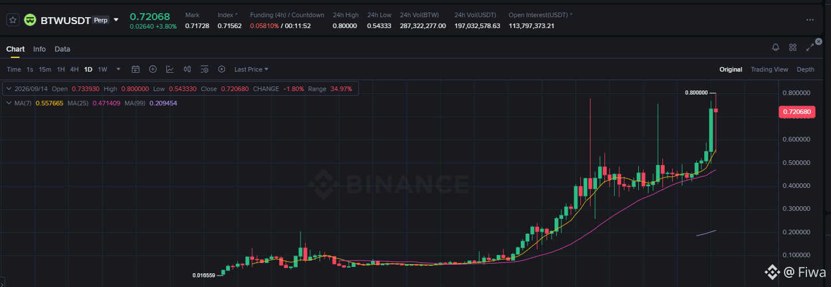
Task: Collapse the MA indicator legend chevron
Action: click(x=9, y=103)
